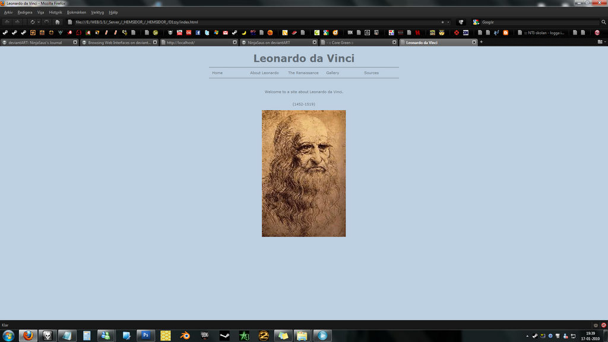Bookmark this page with the star icon
608x342 pixels.
(442, 22)
